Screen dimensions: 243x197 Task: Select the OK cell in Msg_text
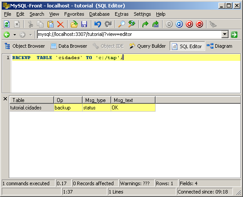click(x=133, y=108)
